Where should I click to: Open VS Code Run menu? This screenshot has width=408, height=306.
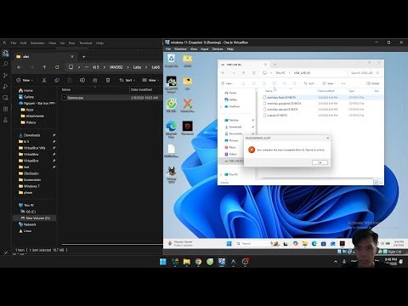pos(72,43)
